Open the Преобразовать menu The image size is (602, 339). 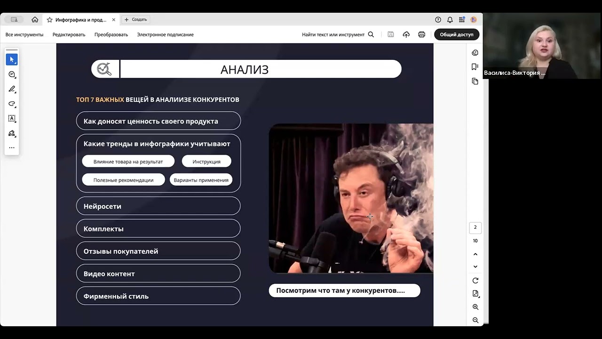tap(111, 34)
